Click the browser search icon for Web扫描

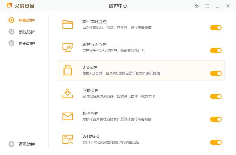tap(67, 139)
